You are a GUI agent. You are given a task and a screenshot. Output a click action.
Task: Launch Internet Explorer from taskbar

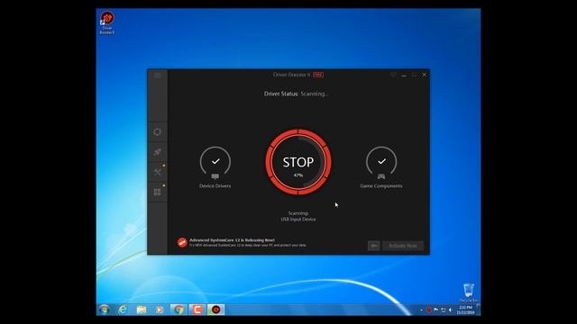pyautogui.click(x=123, y=310)
